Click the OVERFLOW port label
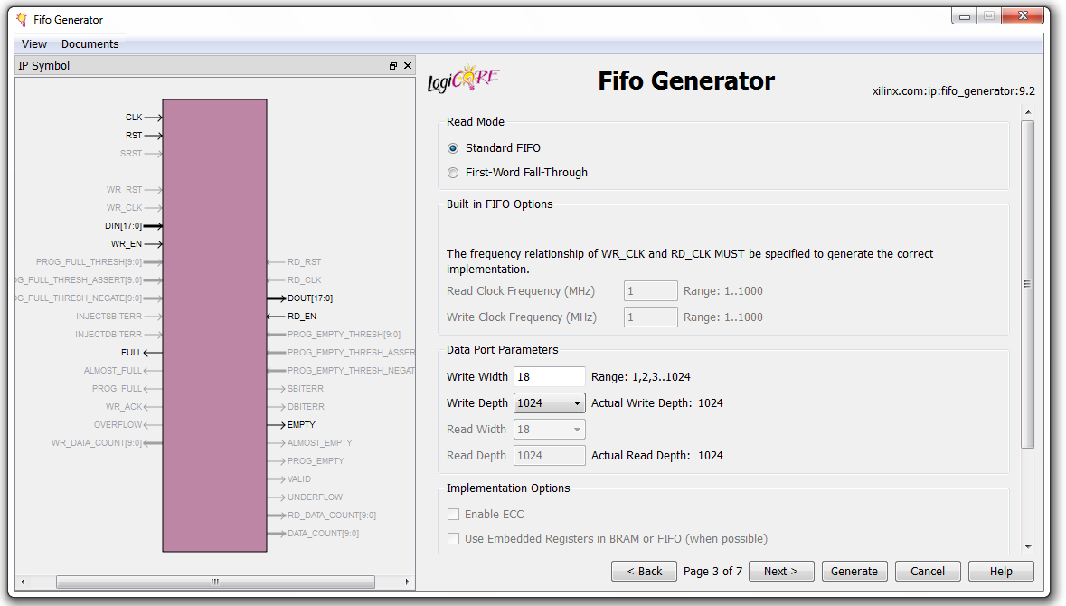The height and width of the screenshot is (606, 1066). coord(118,425)
